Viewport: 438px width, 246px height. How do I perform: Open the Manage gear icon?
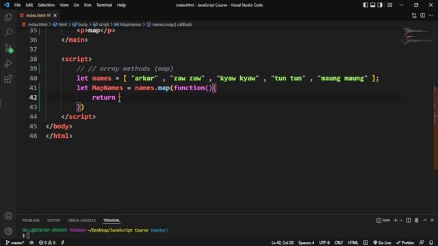(x=8, y=231)
